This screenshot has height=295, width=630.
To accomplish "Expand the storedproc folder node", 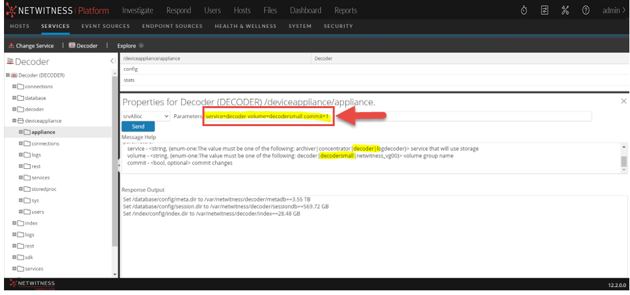I will [21, 189].
